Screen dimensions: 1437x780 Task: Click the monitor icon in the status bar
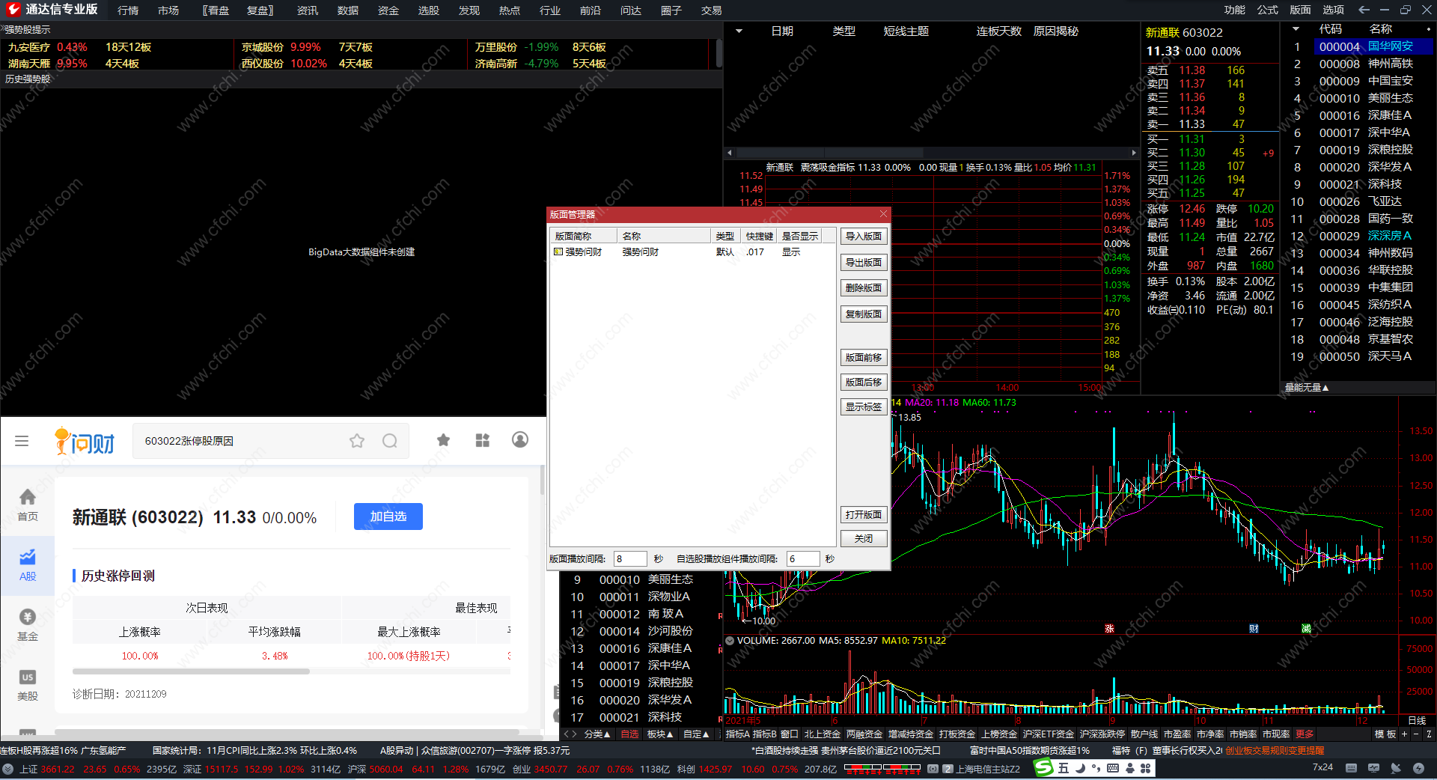pos(1373,768)
